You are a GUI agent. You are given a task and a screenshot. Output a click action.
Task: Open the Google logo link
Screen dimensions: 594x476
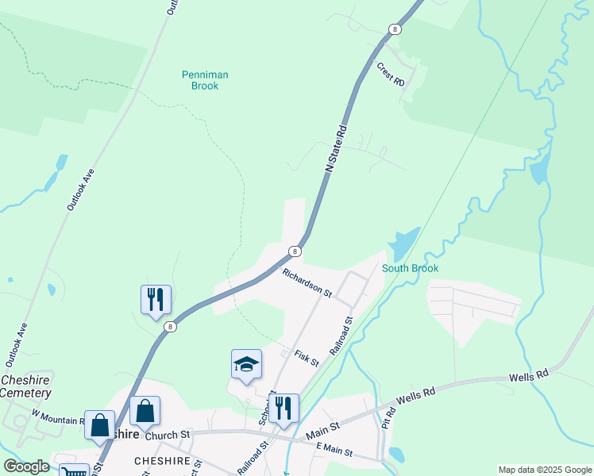[x=26, y=467]
